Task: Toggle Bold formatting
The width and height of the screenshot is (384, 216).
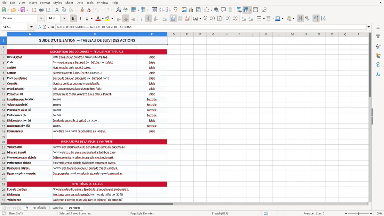Action: click(x=73, y=19)
